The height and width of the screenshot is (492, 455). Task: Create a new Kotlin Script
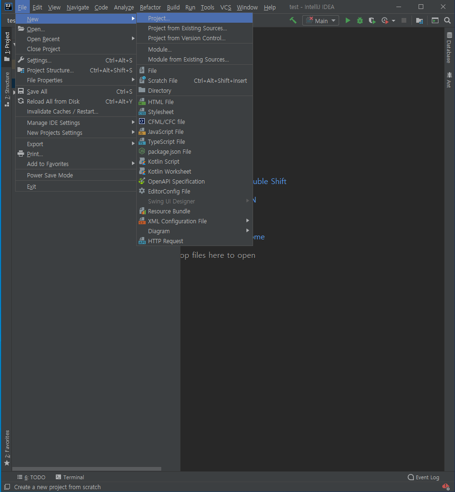coord(194,162)
